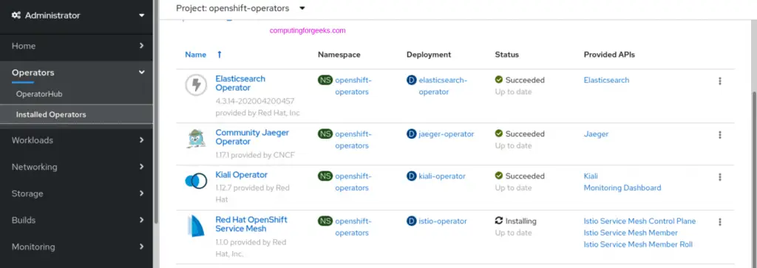The image size is (757, 268).
Task: Click the D badge beside kiali-operator deployment
Action: click(x=411, y=176)
